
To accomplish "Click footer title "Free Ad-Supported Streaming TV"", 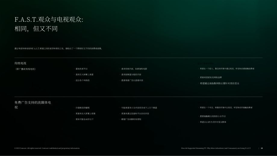I will point(216,148).
